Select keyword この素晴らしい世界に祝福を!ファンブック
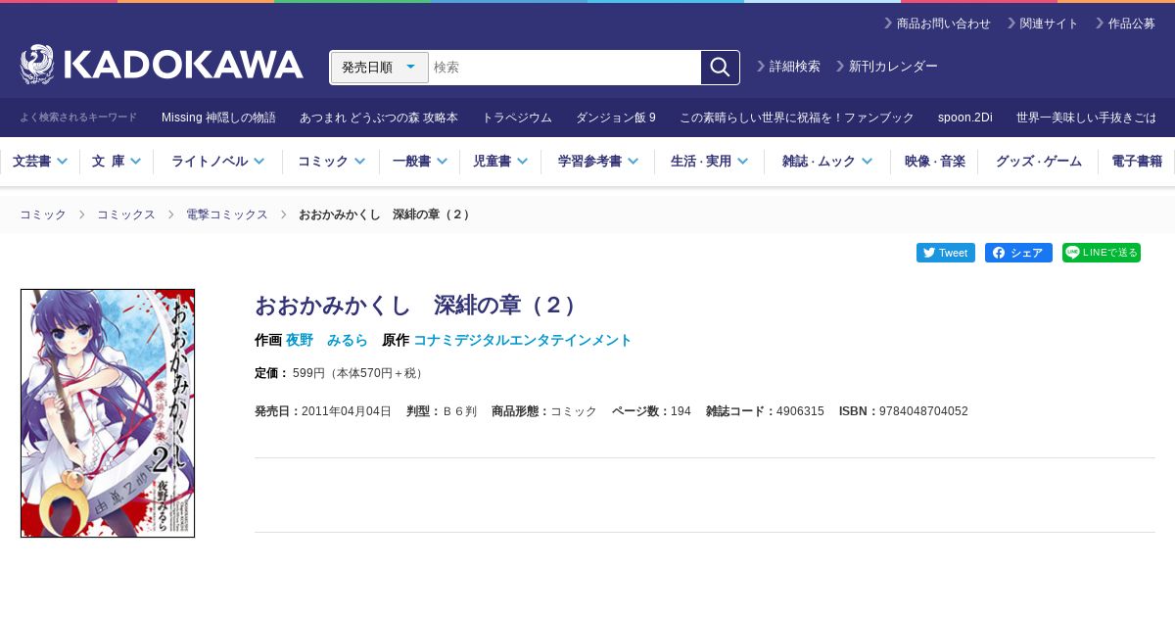Image resolution: width=1175 pixels, height=617 pixels. [797, 118]
